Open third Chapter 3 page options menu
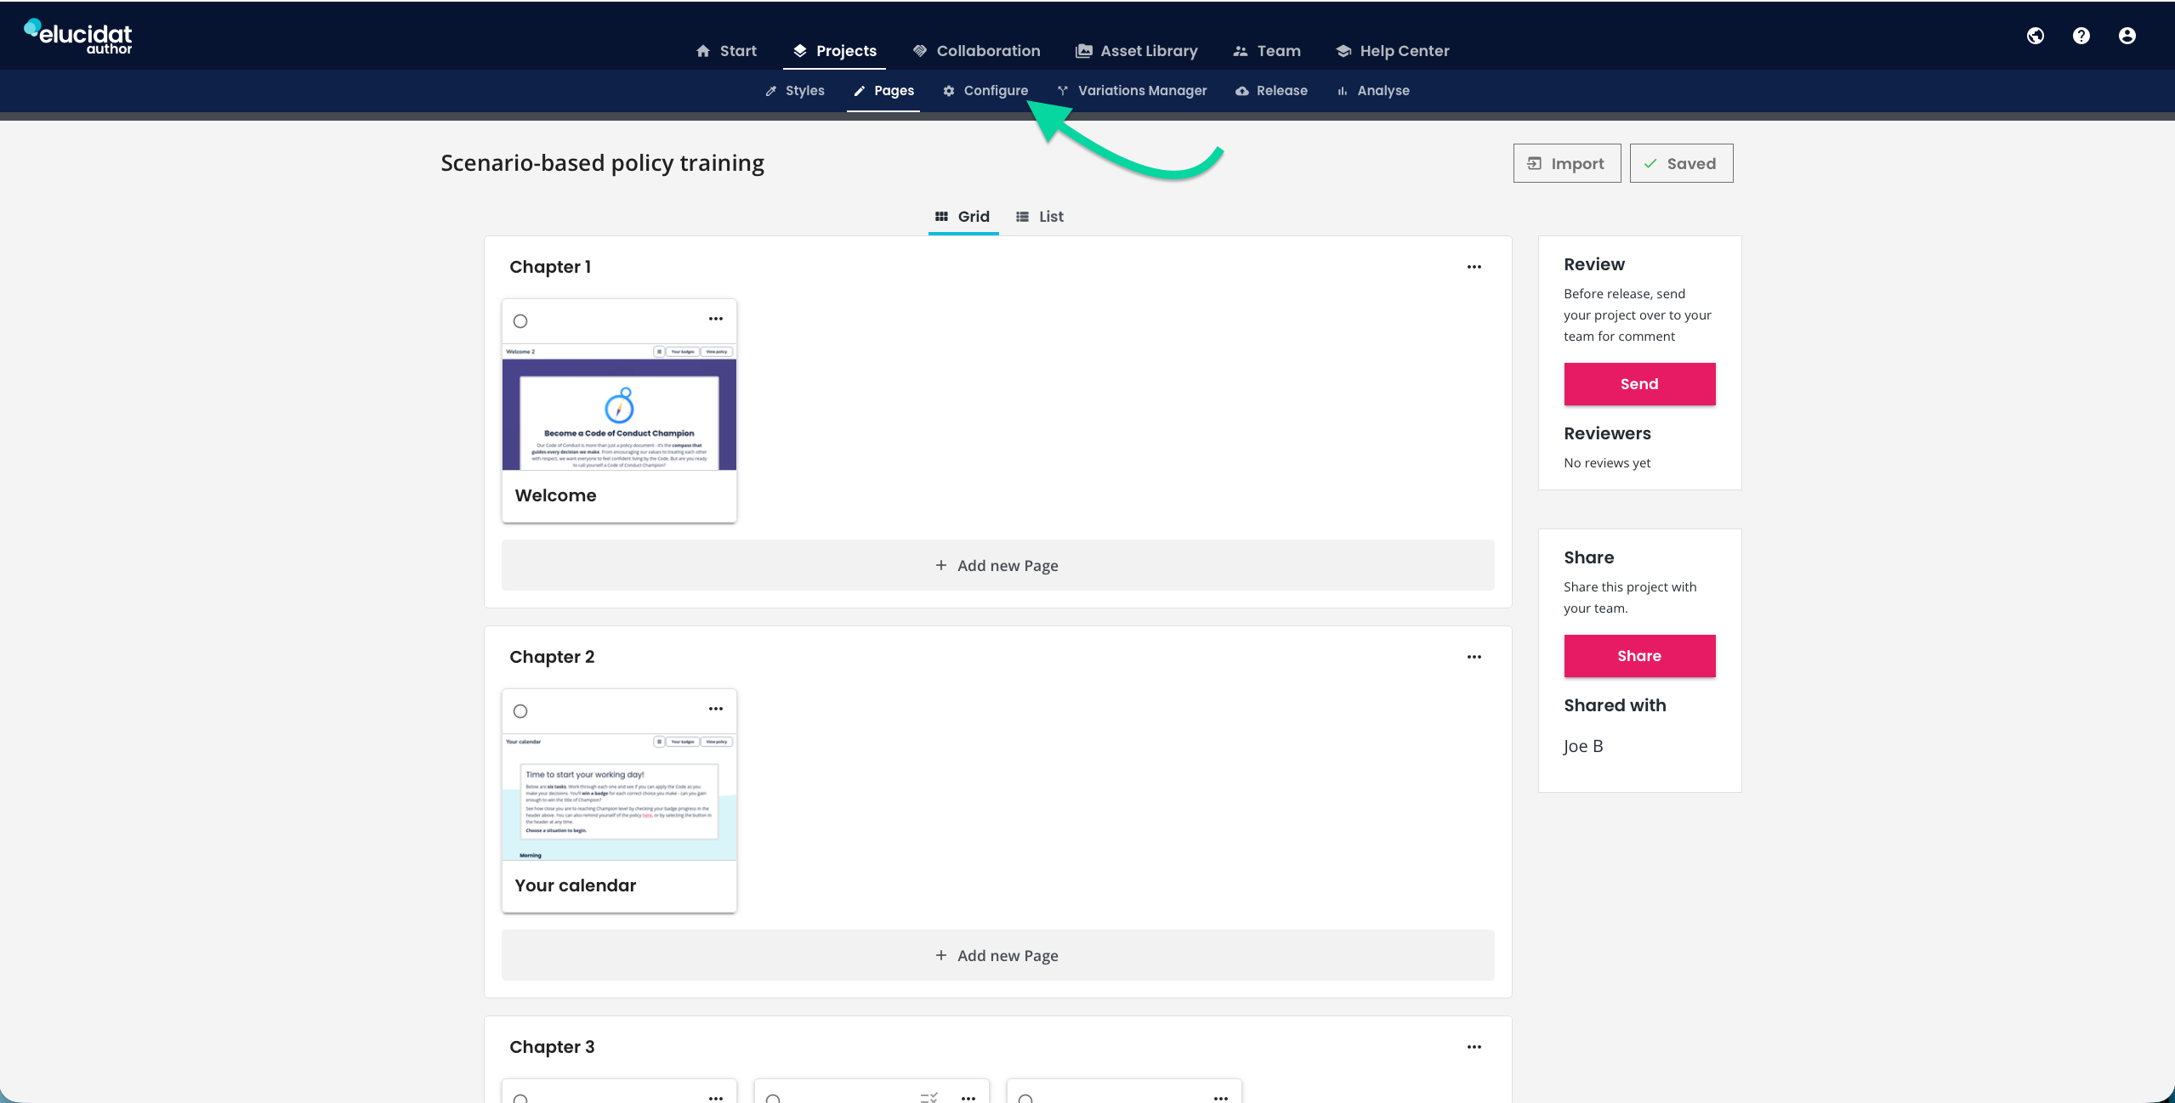 (1221, 1097)
